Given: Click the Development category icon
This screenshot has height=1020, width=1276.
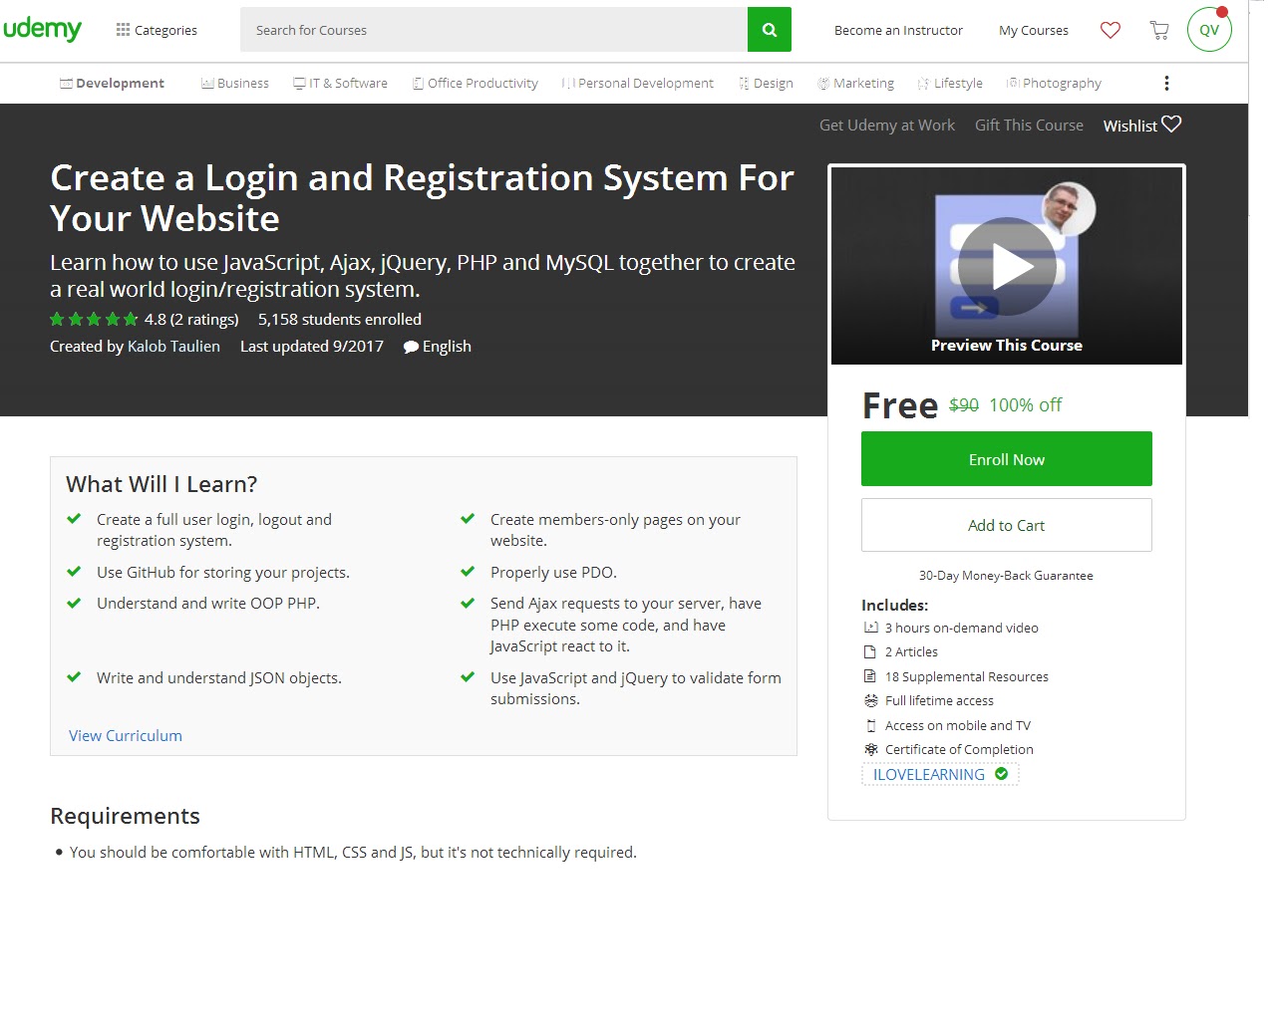Looking at the screenshot, I should tap(66, 84).
